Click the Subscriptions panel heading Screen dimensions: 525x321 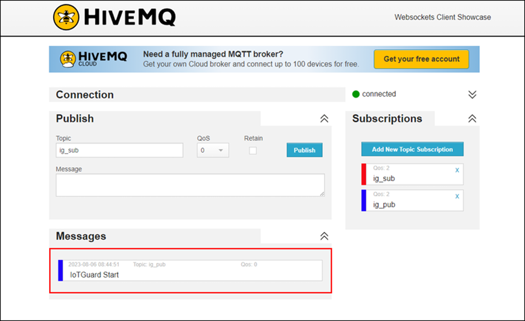click(x=387, y=119)
